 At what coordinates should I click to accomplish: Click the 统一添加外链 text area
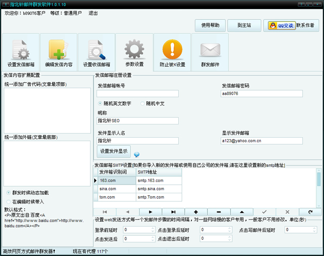pos(47,163)
